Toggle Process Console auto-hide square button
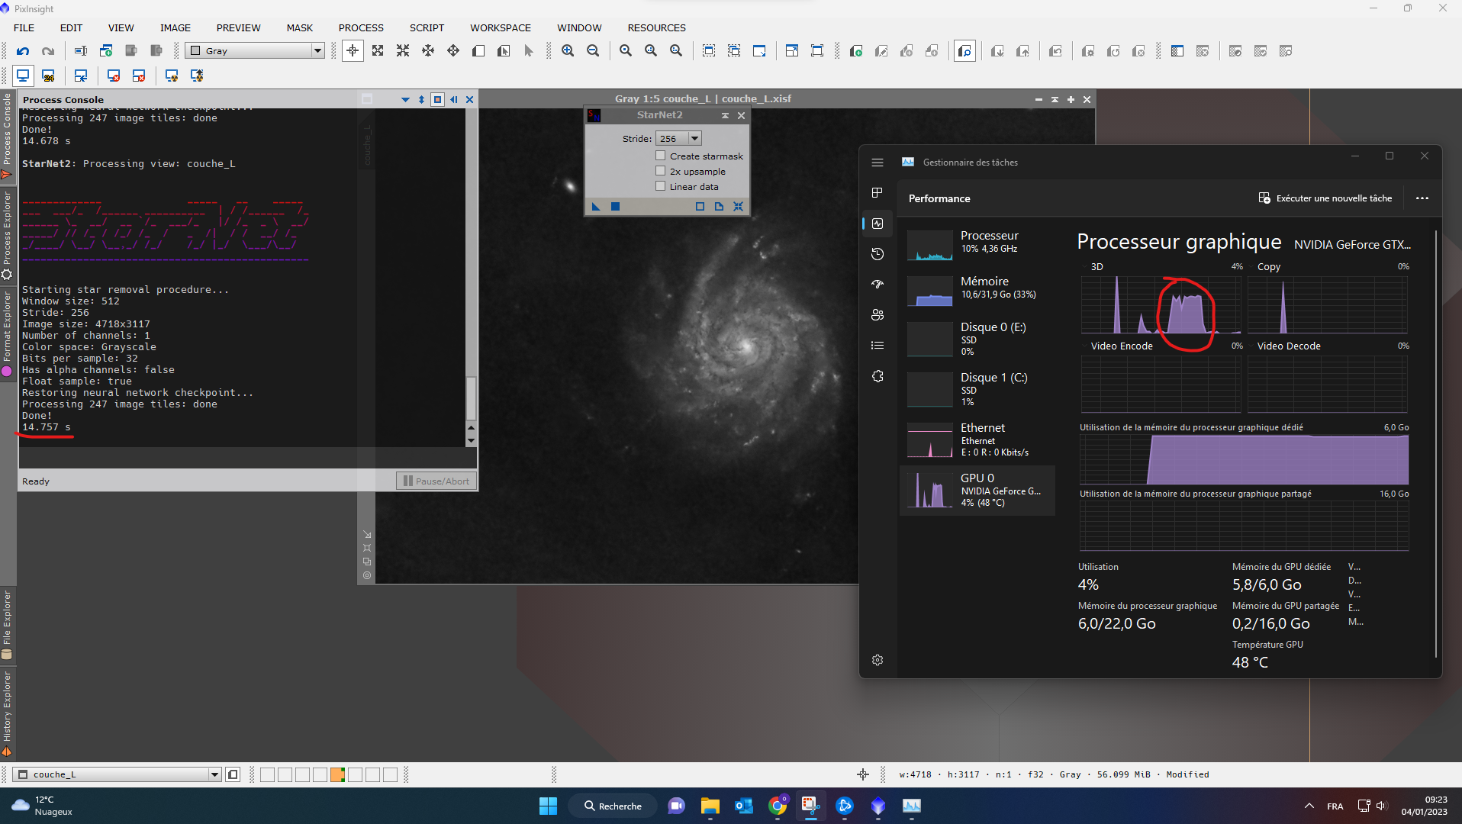Image resolution: width=1462 pixels, height=824 pixels. click(x=437, y=99)
